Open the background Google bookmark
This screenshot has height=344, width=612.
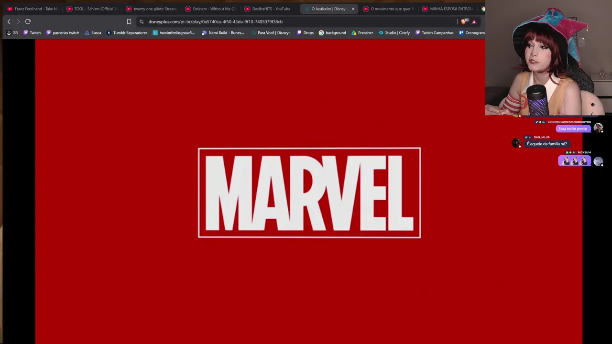tap(332, 33)
